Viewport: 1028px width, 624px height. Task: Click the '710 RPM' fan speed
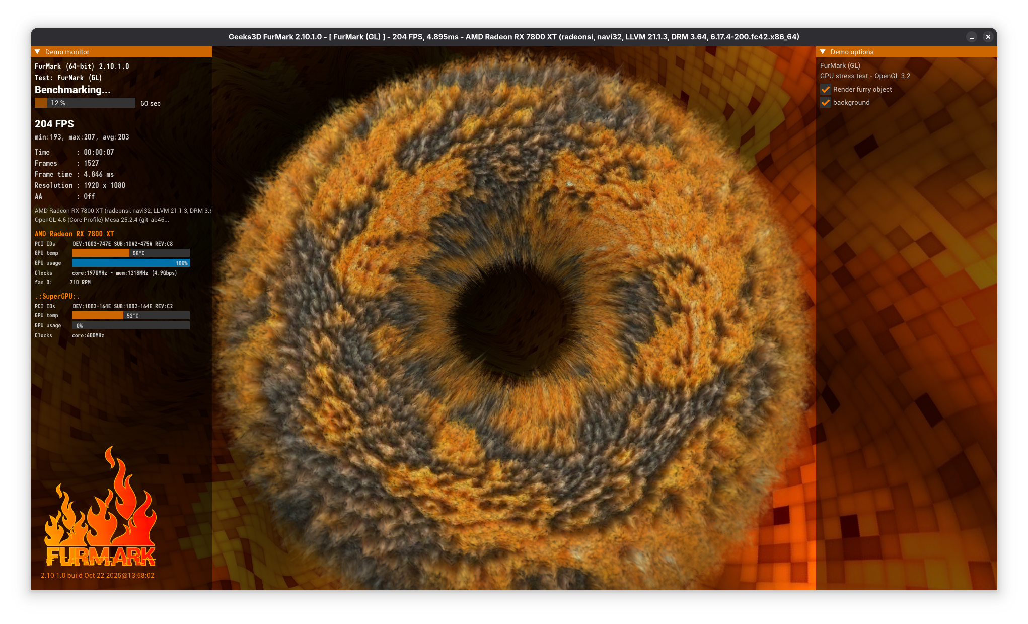pyautogui.click(x=80, y=282)
